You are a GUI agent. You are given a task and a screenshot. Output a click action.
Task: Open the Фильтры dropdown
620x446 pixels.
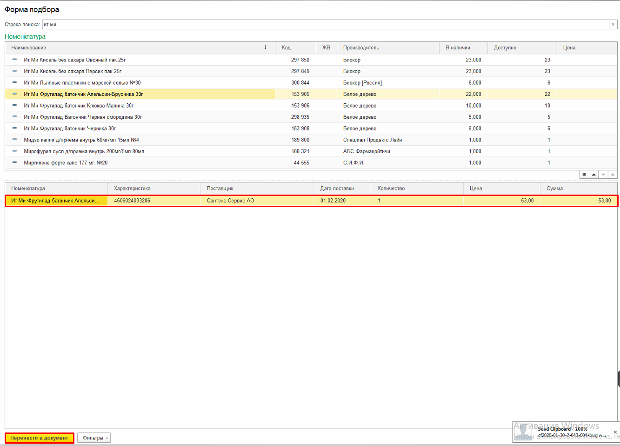(x=94, y=438)
